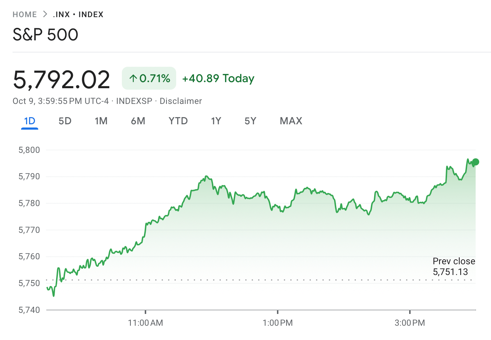The image size is (491, 340).
Task: Click the 1:00 PM time axis marker
Action: click(x=278, y=323)
